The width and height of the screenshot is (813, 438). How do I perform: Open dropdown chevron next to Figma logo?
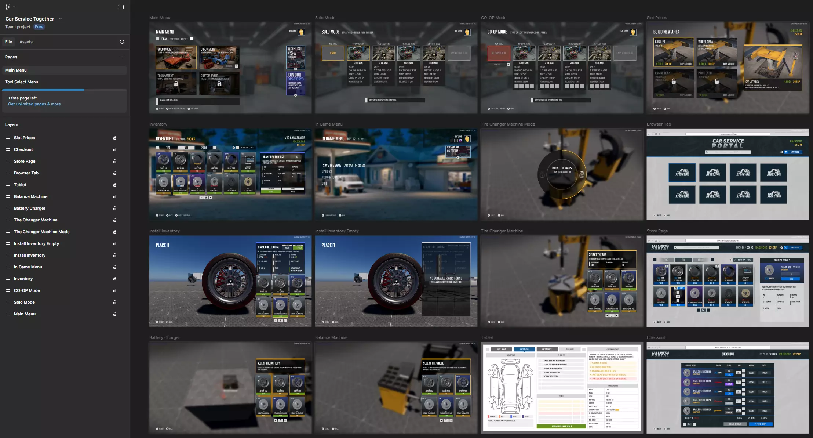(14, 7)
